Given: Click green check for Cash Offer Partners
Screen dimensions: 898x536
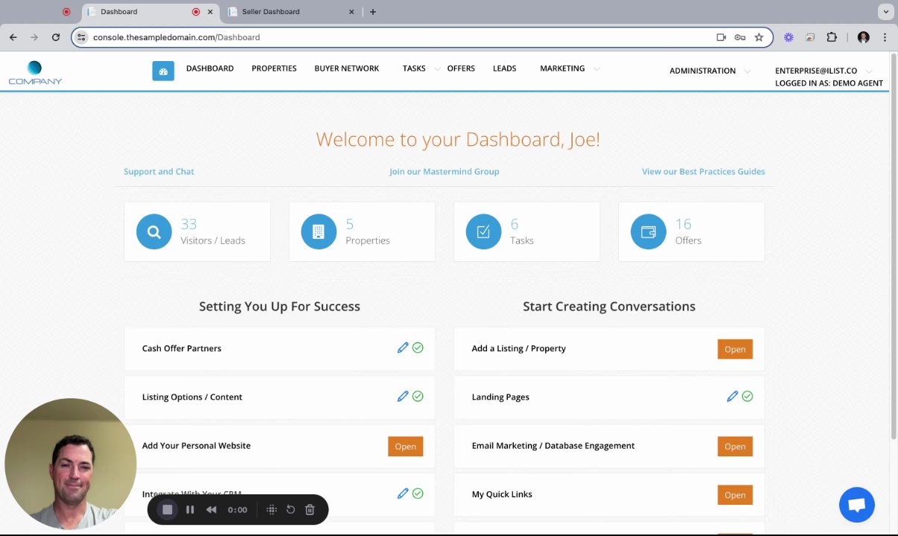Looking at the screenshot, I should tap(418, 348).
